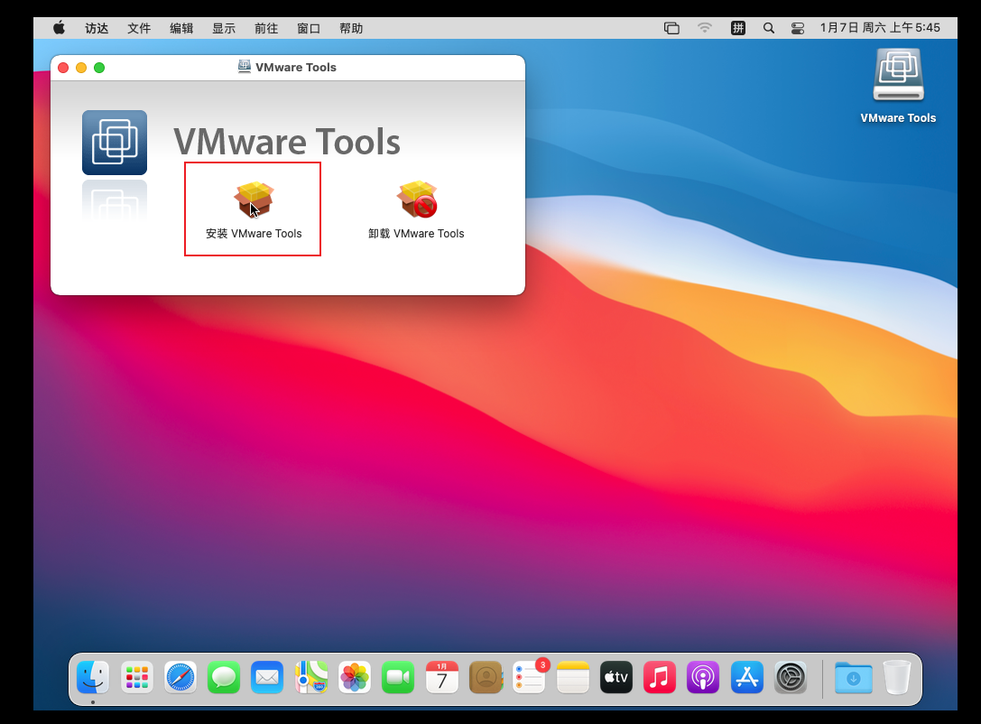Open Maps from the Dock

[311, 677]
